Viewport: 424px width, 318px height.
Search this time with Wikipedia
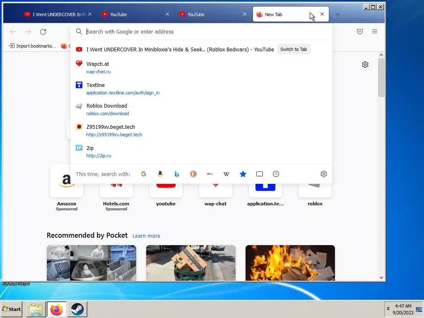pos(226,174)
